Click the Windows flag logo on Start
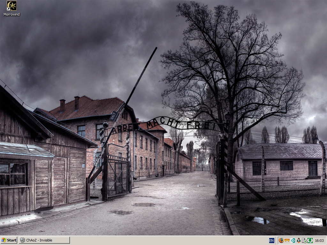 (4, 240)
